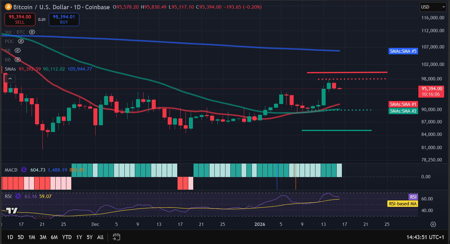Click the 14:43:51 UTC+1 timezone button

click(426, 237)
